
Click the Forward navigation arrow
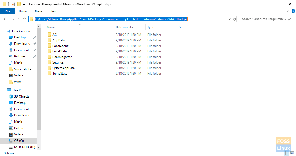tap(13, 19)
